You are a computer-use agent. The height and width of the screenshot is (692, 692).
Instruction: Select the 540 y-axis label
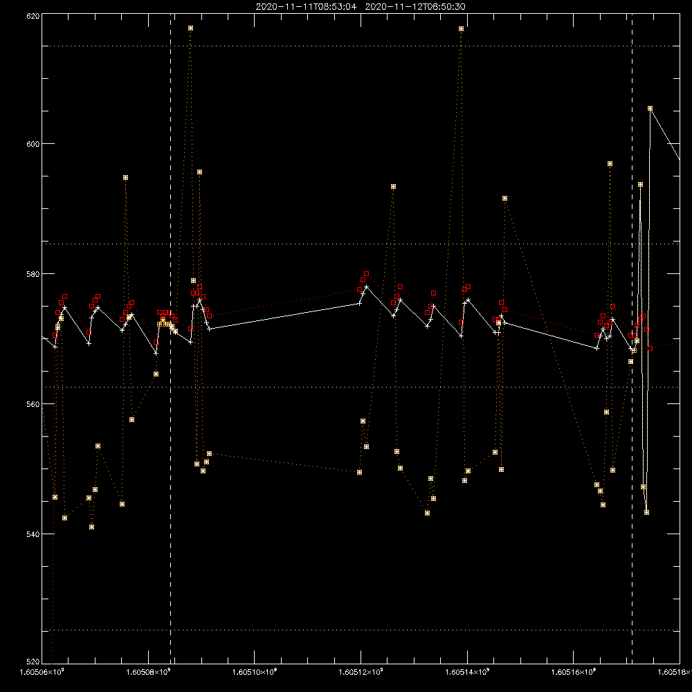33,534
